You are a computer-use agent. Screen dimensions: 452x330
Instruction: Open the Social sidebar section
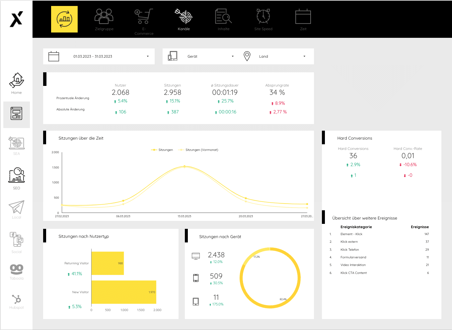[17, 243]
